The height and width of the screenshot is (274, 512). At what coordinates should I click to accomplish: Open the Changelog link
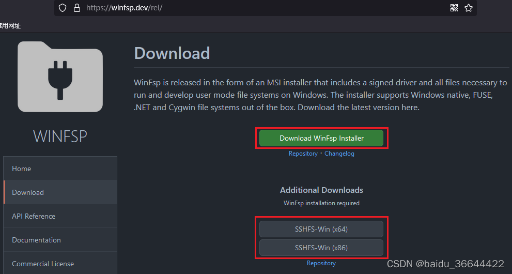pyautogui.click(x=339, y=154)
